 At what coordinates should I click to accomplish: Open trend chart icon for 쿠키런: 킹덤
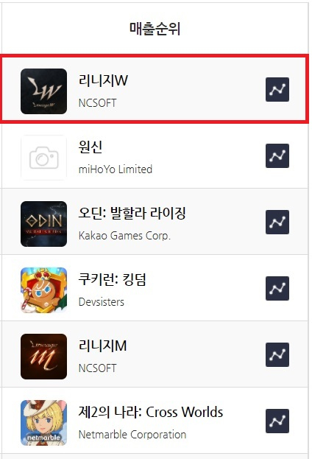click(277, 288)
